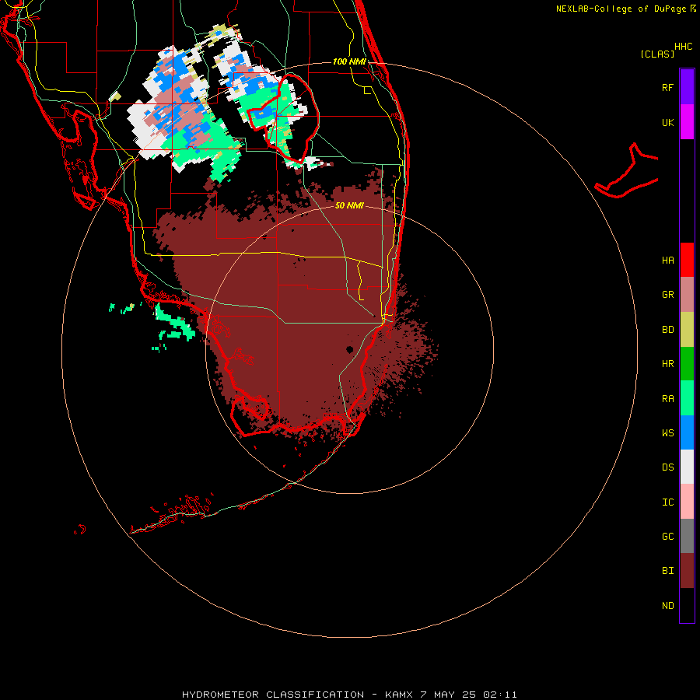Click the ND legend label
This screenshot has width=700, height=700.
point(667,605)
